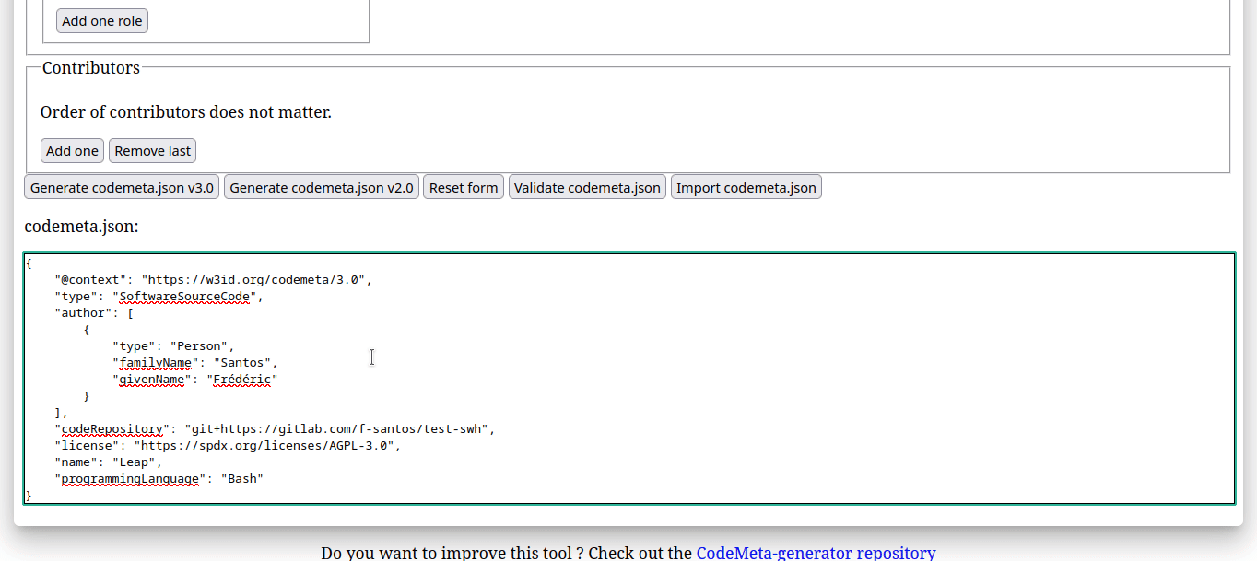Screen dimensions: 1257x561
Task: Open the CodeMeta-generator repository link
Action: [x=815, y=553]
